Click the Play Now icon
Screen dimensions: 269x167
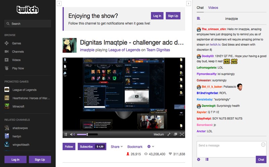click(x=6, y=68)
